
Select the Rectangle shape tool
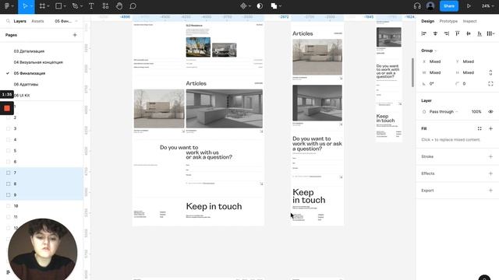[x=58, y=6]
